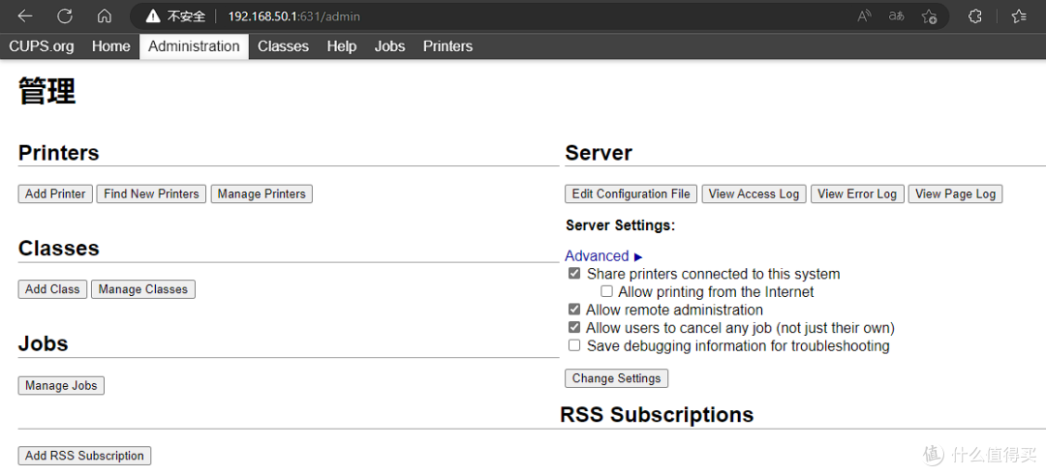Go to browser home icon
The width and height of the screenshot is (1046, 476).
(x=105, y=16)
